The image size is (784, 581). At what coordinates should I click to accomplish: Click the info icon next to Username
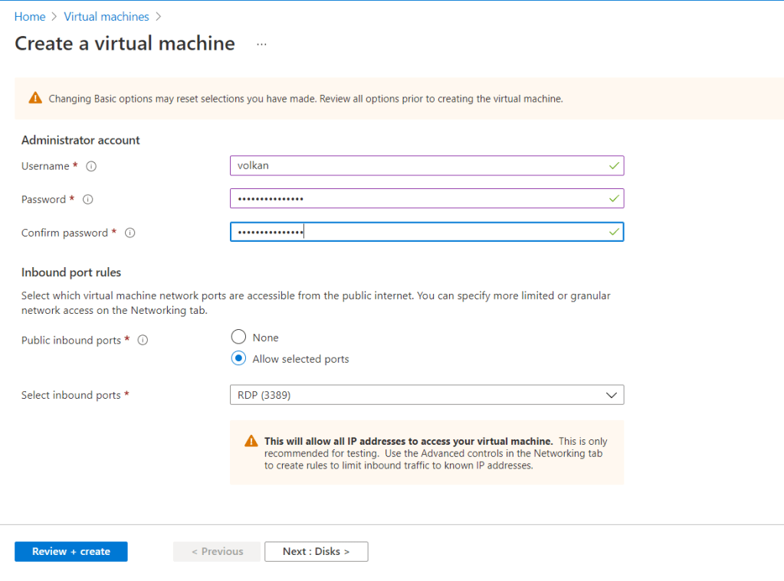click(x=91, y=166)
